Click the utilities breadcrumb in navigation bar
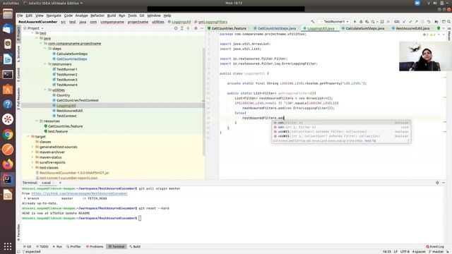The width and height of the screenshot is (452, 254). coord(158,22)
